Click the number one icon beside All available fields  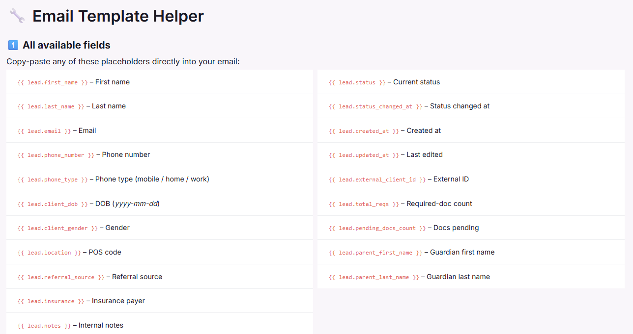point(13,45)
